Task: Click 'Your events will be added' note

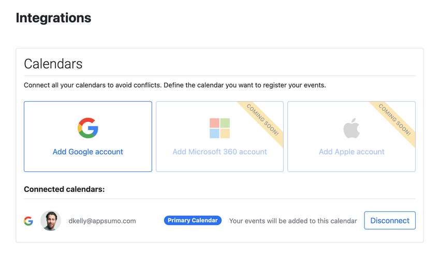Action: pyautogui.click(x=293, y=221)
